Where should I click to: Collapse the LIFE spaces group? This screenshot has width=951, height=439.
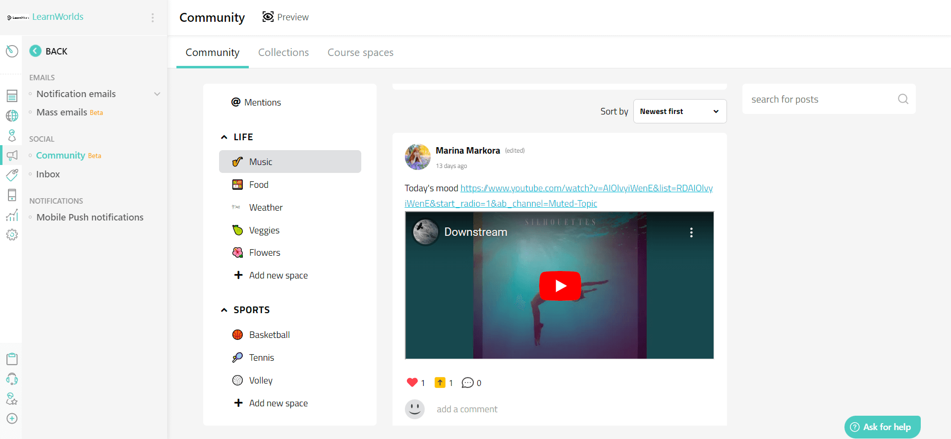click(x=224, y=137)
